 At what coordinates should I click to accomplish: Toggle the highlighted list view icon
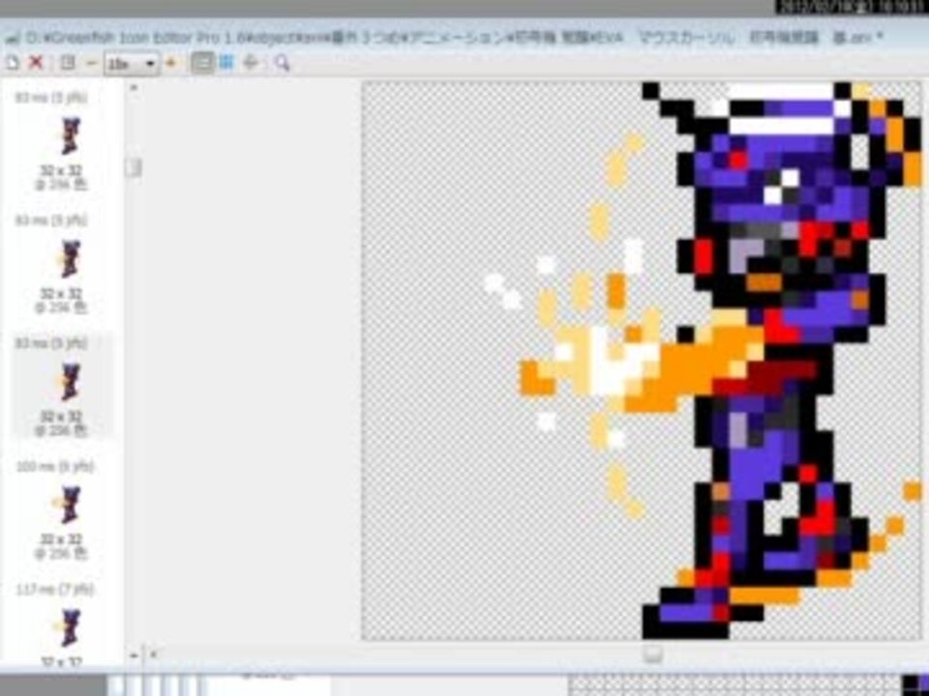pos(201,63)
